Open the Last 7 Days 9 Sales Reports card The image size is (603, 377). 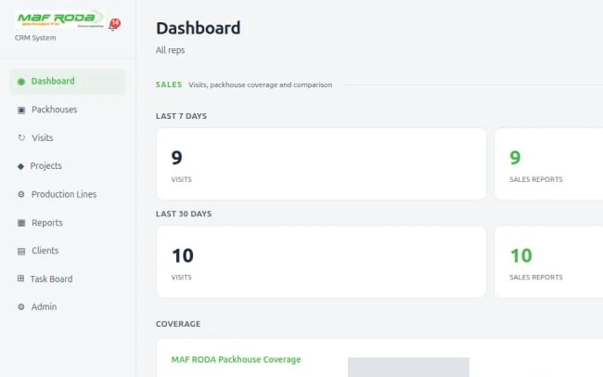pos(549,164)
